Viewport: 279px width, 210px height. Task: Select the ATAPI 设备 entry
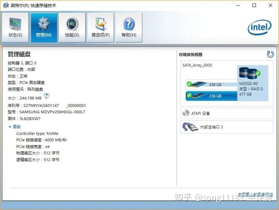pos(227,113)
